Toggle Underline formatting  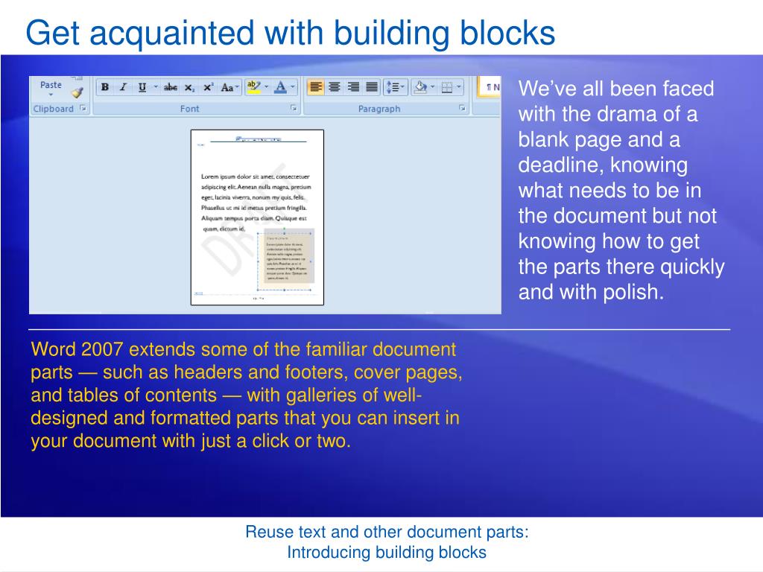(142, 88)
